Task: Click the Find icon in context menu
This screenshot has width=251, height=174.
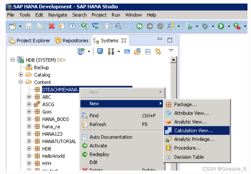Action: coord(85,116)
